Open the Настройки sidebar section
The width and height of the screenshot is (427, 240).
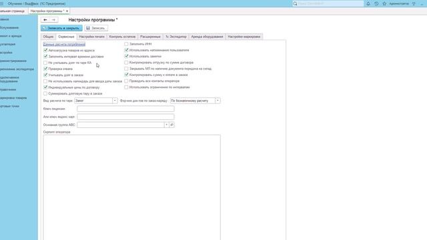tap(6, 53)
